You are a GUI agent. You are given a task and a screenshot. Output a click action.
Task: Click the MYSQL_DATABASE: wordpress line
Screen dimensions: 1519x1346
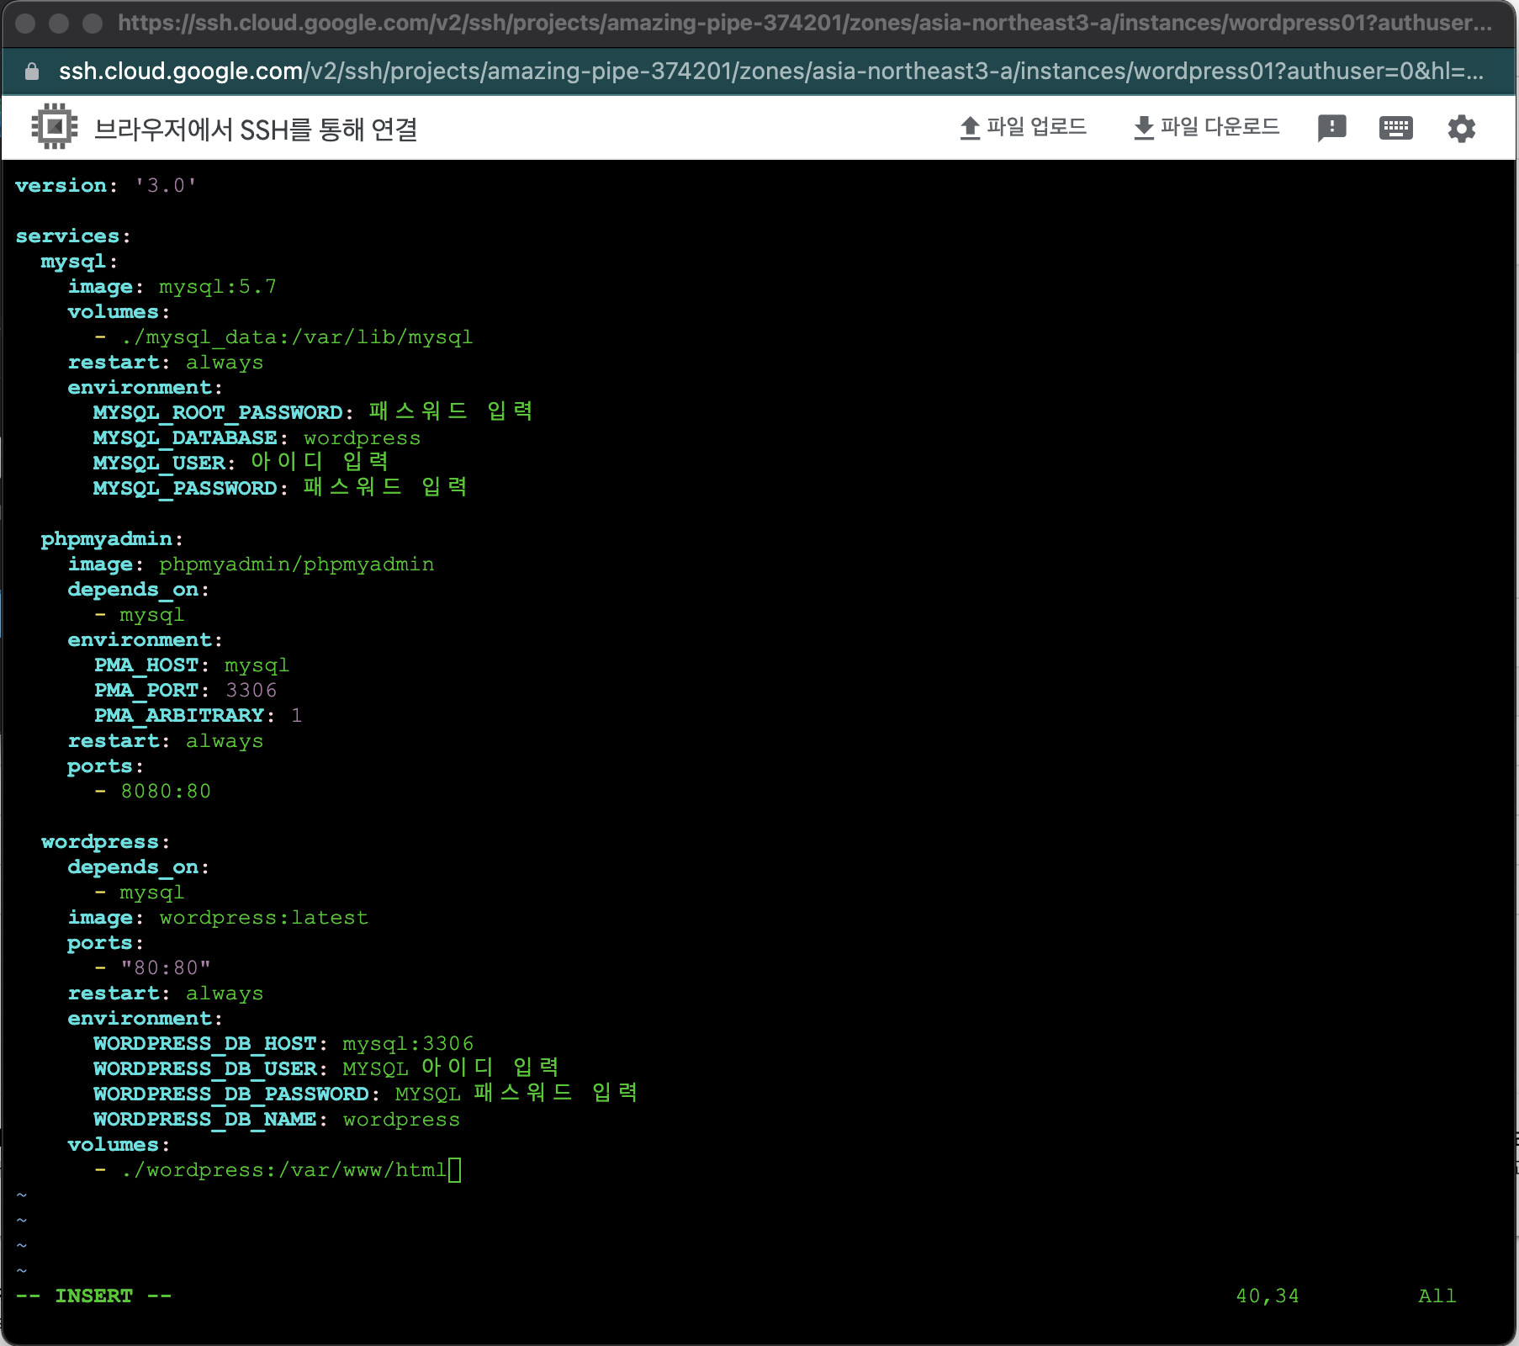(257, 438)
